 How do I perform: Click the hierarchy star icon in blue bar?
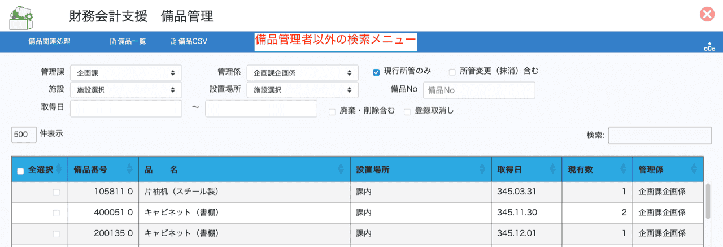coord(709,47)
